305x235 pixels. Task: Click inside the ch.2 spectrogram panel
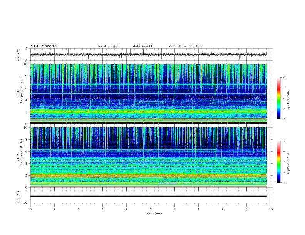click(x=149, y=157)
